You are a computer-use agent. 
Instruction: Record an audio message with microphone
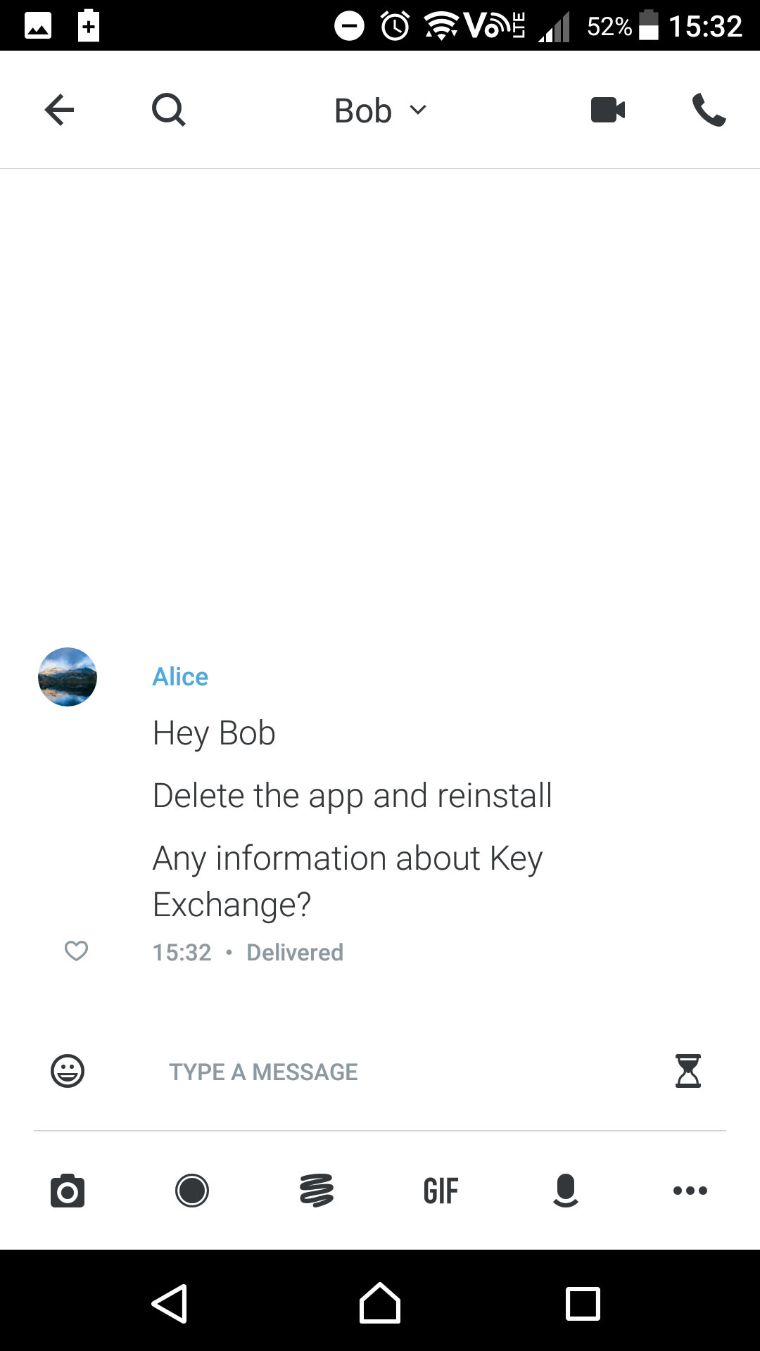(x=566, y=1191)
